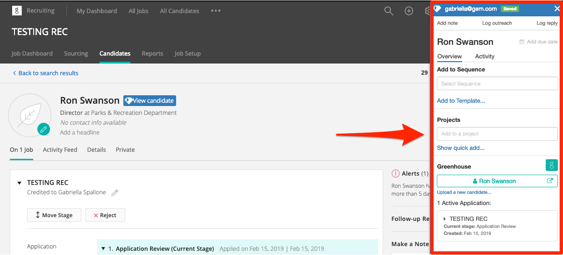
Task: Close the Gem sidebar panel
Action: point(557,8)
